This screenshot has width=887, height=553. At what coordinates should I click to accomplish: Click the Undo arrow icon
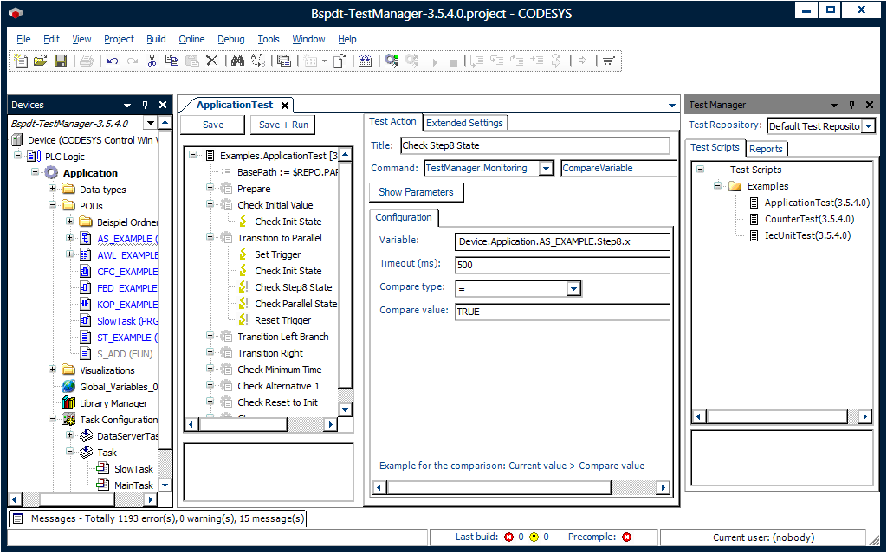113,61
